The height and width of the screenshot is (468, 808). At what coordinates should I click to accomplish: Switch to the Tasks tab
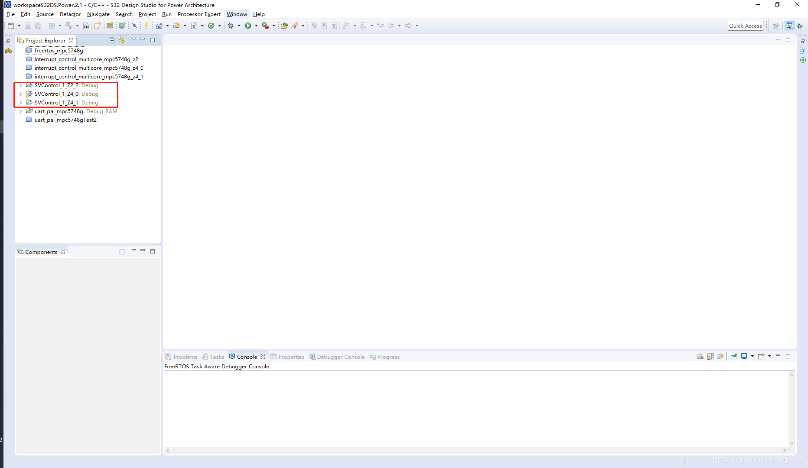click(x=213, y=357)
